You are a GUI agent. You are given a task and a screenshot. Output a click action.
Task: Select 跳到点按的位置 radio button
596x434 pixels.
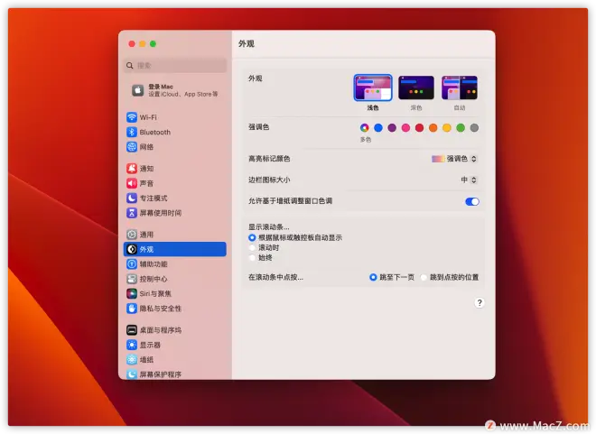coord(424,277)
